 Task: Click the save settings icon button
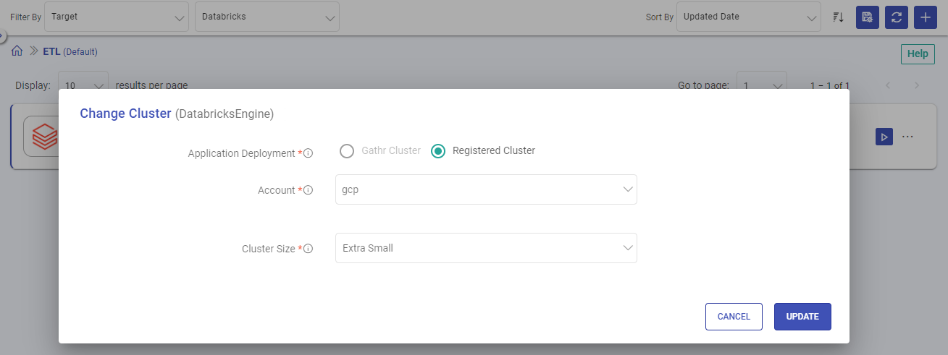867,17
